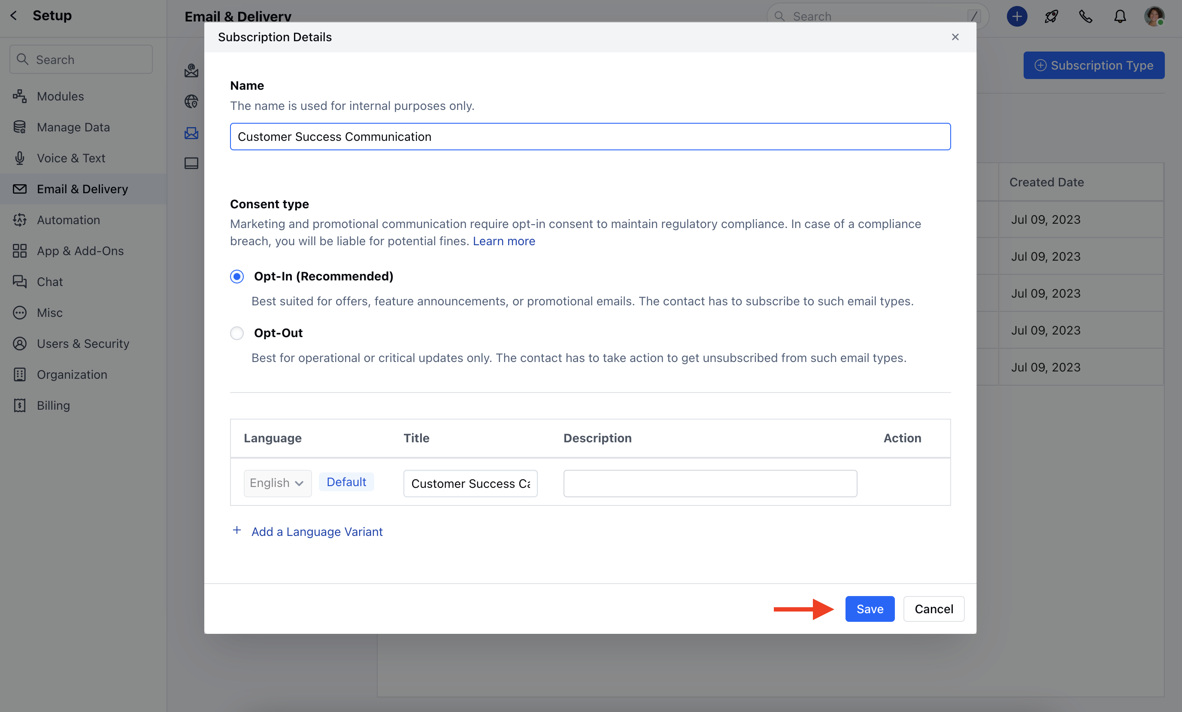Select the Opt-Out radio button
The width and height of the screenshot is (1182, 712).
[x=237, y=333]
